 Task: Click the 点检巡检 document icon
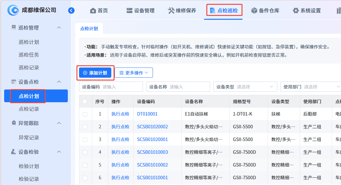(x=212, y=11)
